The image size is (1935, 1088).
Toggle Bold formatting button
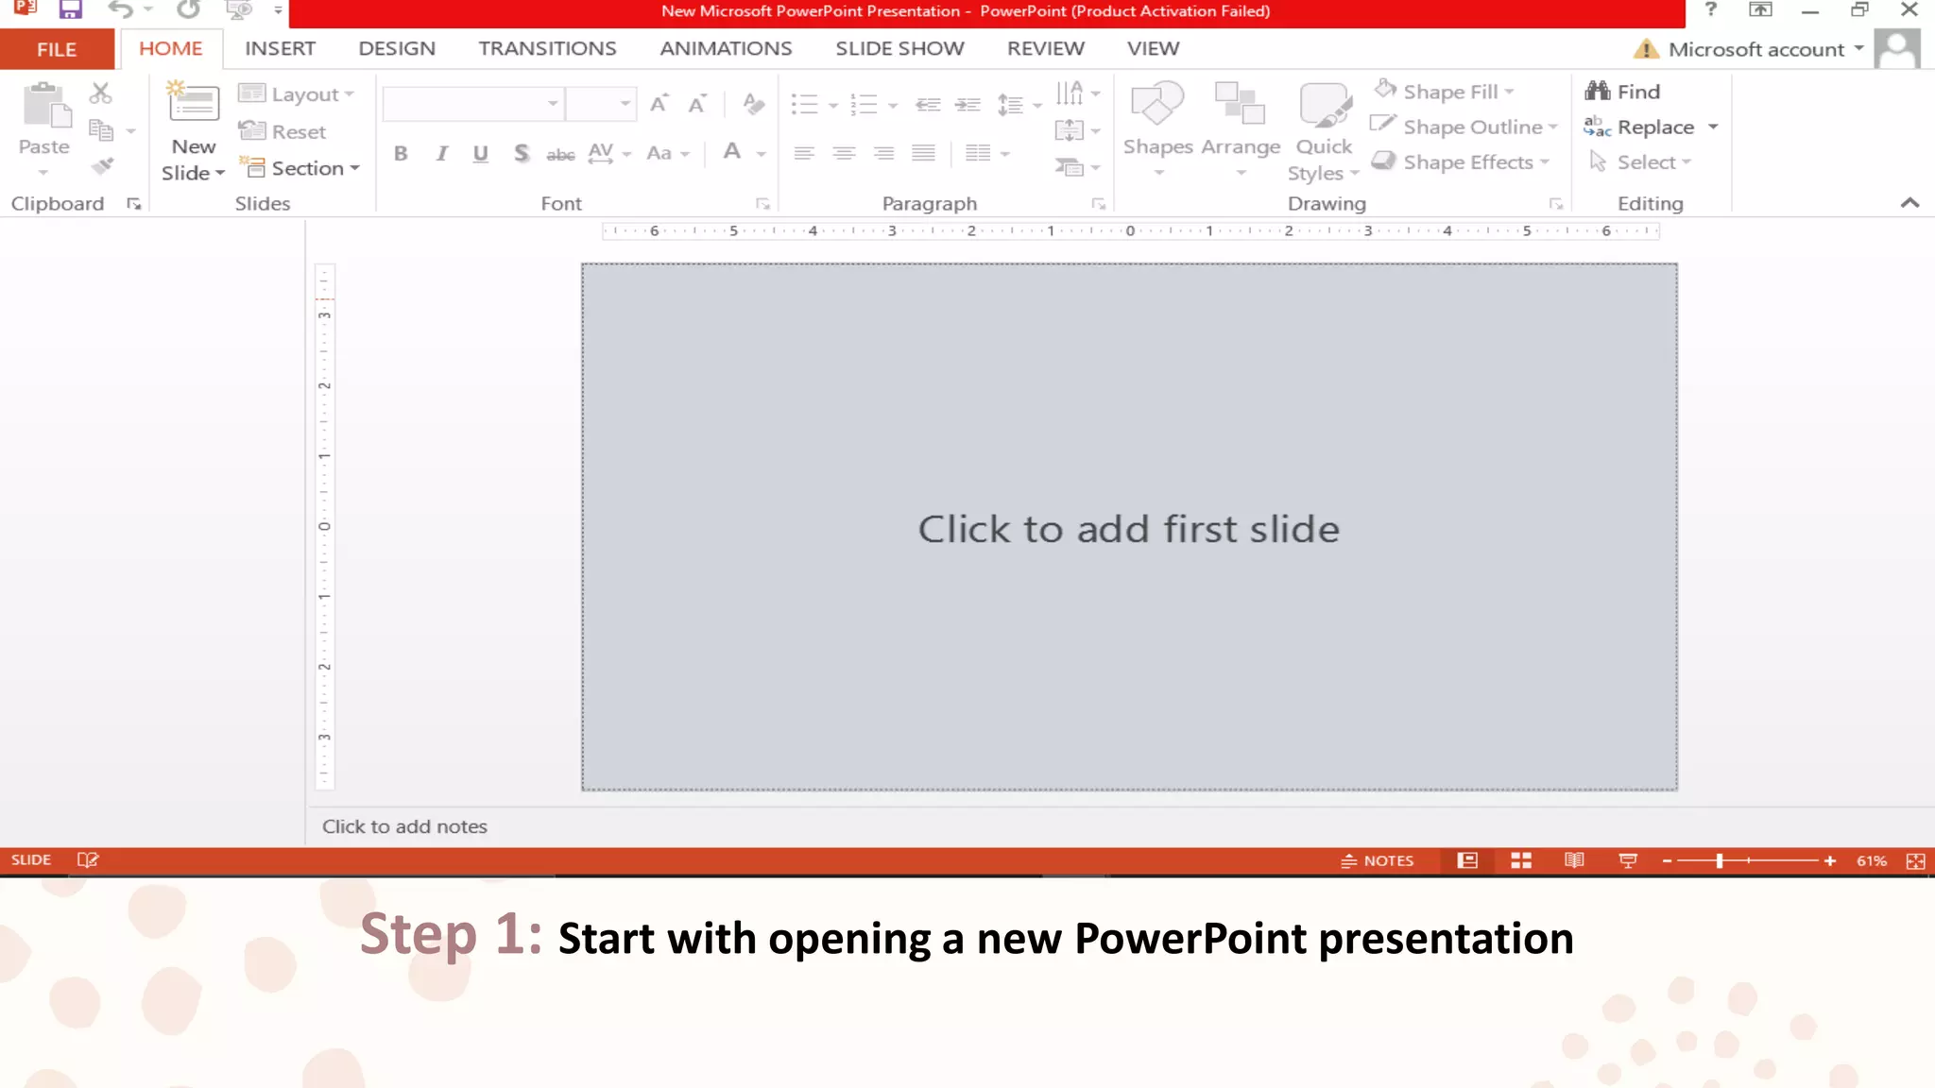[401, 153]
